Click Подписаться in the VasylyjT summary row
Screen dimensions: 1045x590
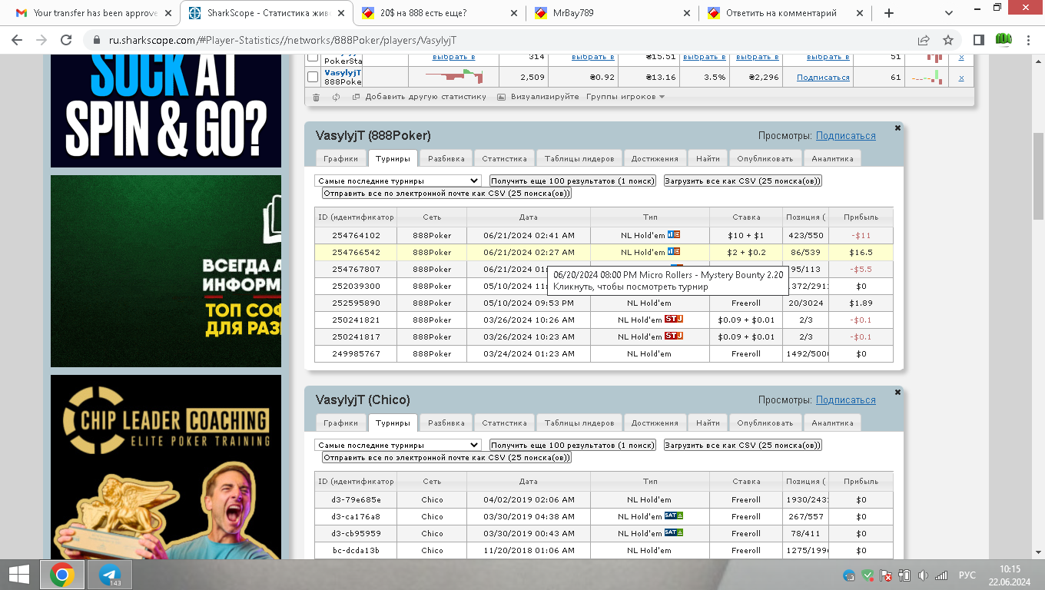(x=823, y=78)
